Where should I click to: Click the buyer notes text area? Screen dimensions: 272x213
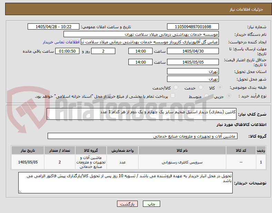[125, 183]
